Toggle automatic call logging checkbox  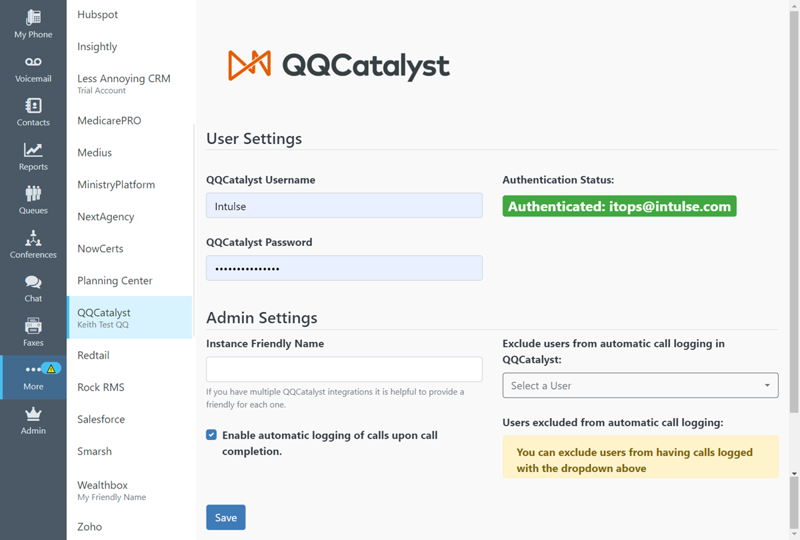click(x=211, y=435)
